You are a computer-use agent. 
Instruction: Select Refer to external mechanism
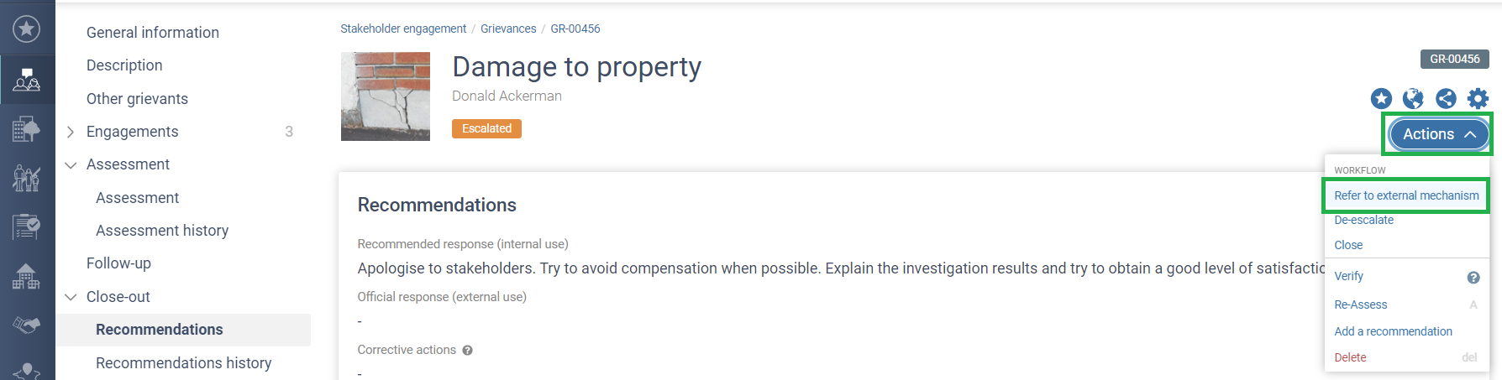(1406, 195)
